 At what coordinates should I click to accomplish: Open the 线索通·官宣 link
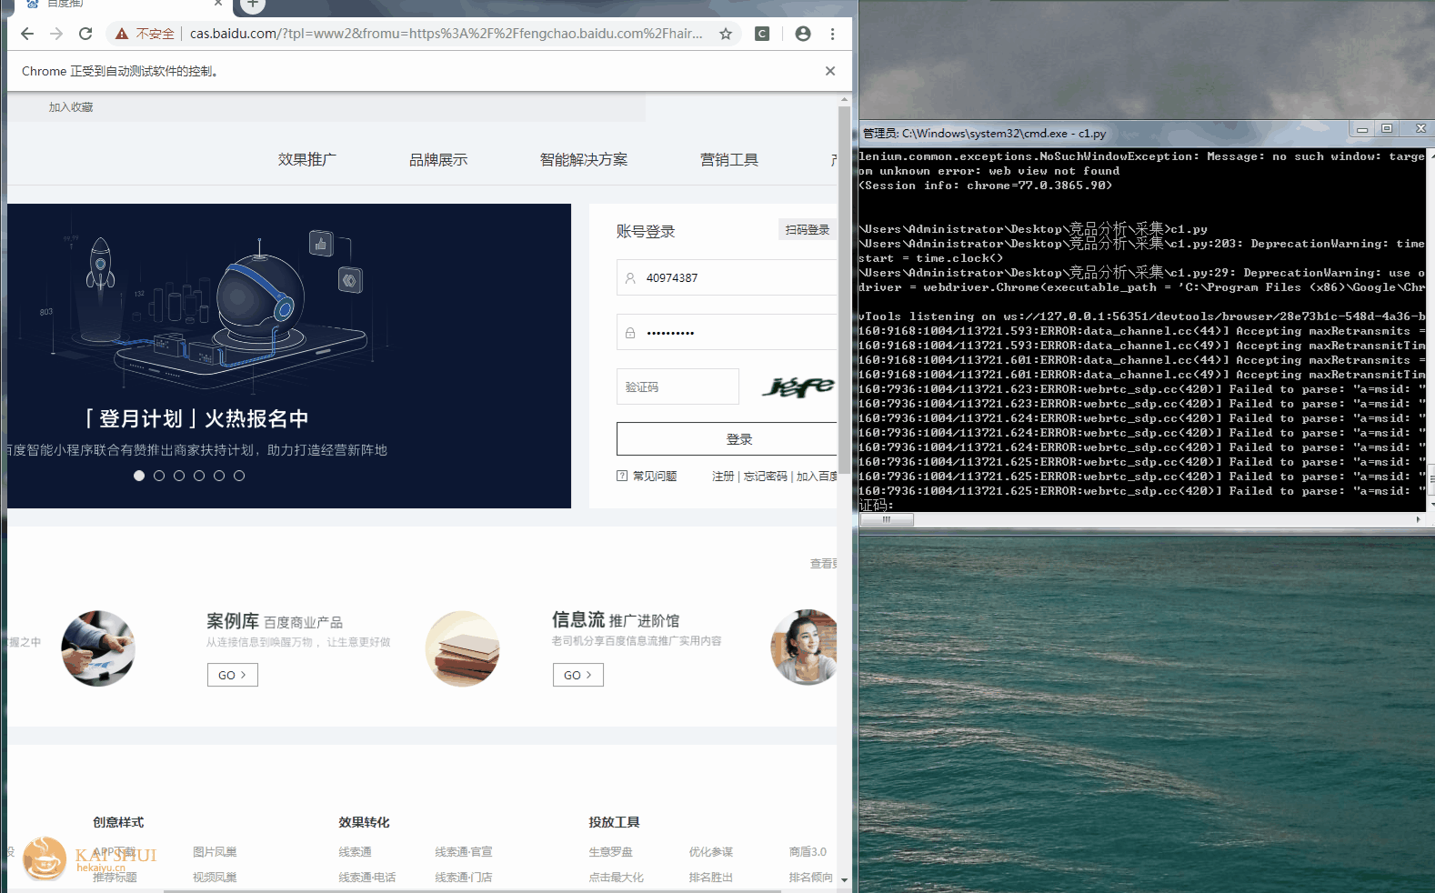point(464,852)
